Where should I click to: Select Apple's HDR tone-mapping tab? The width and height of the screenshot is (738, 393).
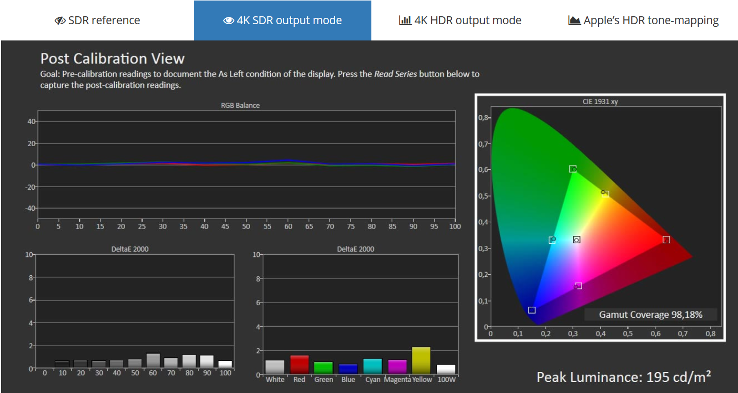[x=643, y=20]
